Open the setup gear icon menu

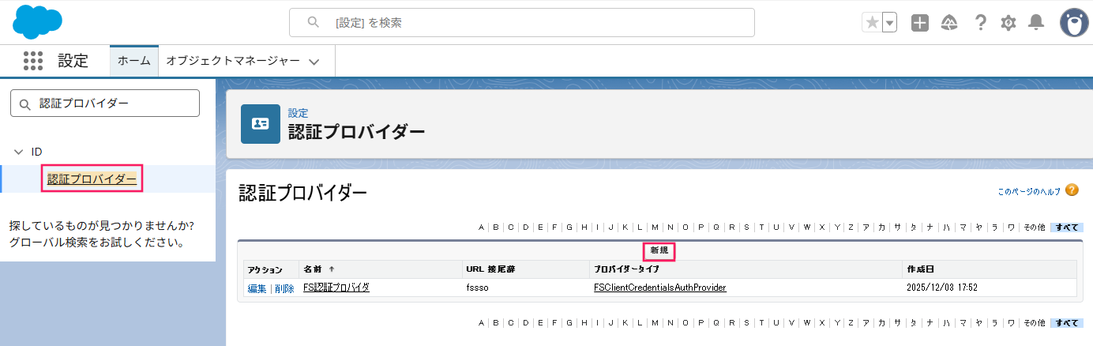pos(1008,23)
